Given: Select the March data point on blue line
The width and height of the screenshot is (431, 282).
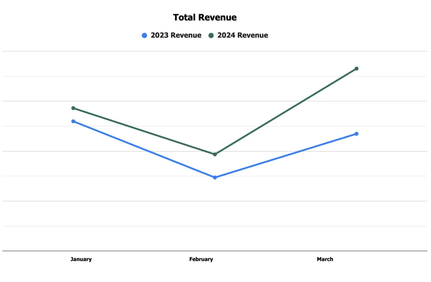Looking at the screenshot, I should 357,134.
